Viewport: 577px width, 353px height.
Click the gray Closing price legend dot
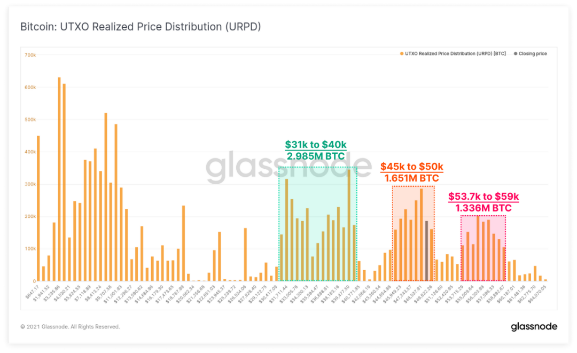coord(516,54)
